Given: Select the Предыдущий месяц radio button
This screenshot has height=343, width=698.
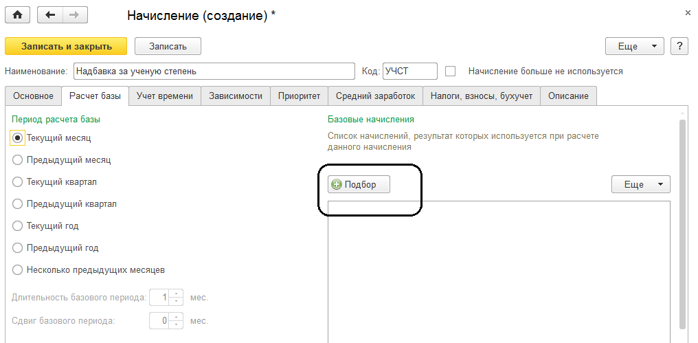Looking at the screenshot, I should [18, 159].
